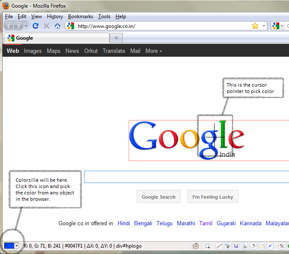
Task: Click the globe icon in the status bar
Action: (x=228, y=246)
